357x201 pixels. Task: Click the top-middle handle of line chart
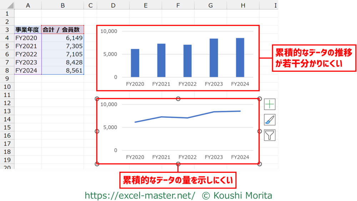(x=178, y=99)
